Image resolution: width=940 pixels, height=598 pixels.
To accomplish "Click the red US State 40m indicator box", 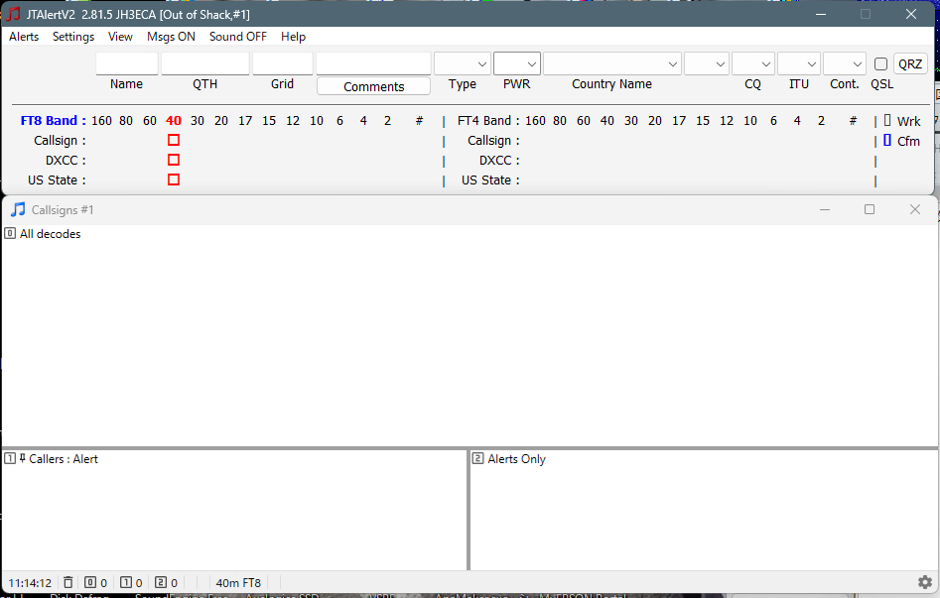I will [174, 180].
